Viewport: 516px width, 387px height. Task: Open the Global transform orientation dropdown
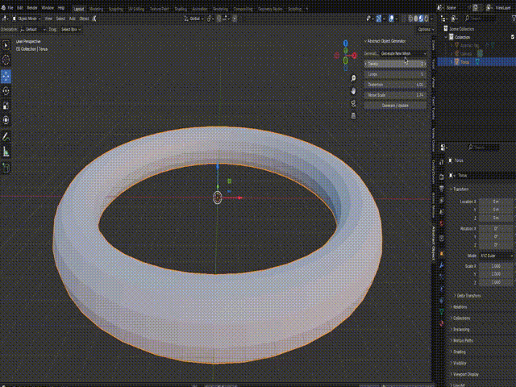click(x=194, y=19)
